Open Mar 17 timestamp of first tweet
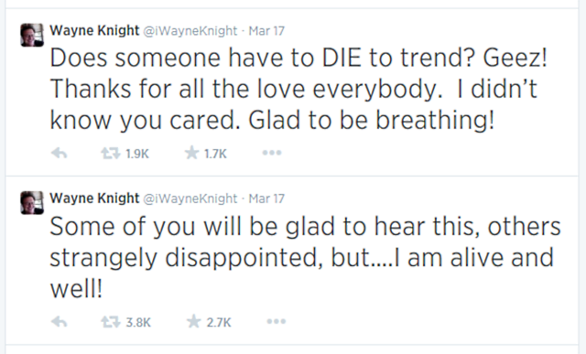Image resolution: width=586 pixels, height=354 pixels. 266,30
